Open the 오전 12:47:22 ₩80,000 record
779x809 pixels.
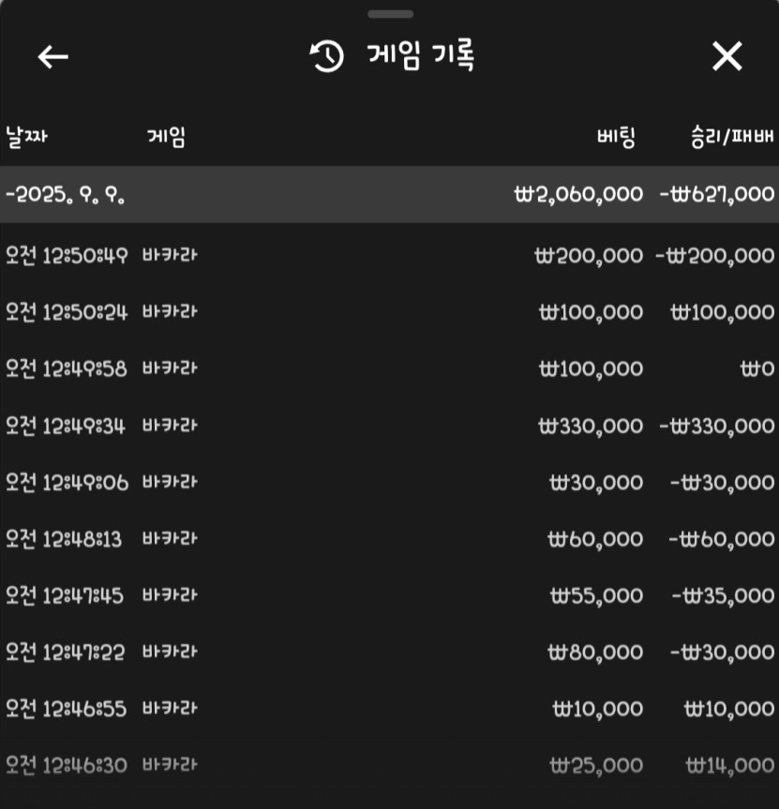[390, 652]
